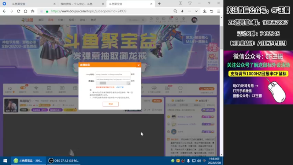Click the streamer name 风雨同行
Image resolution: width=293 pixels, height=165 pixels.
pos(26,101)
